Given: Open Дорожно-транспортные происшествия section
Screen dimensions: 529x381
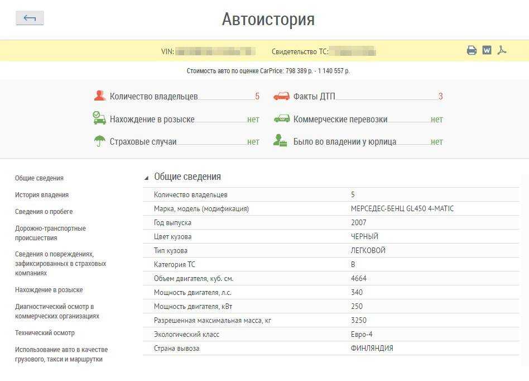Looking at the screenshot, I should click(x=50, y=233).
